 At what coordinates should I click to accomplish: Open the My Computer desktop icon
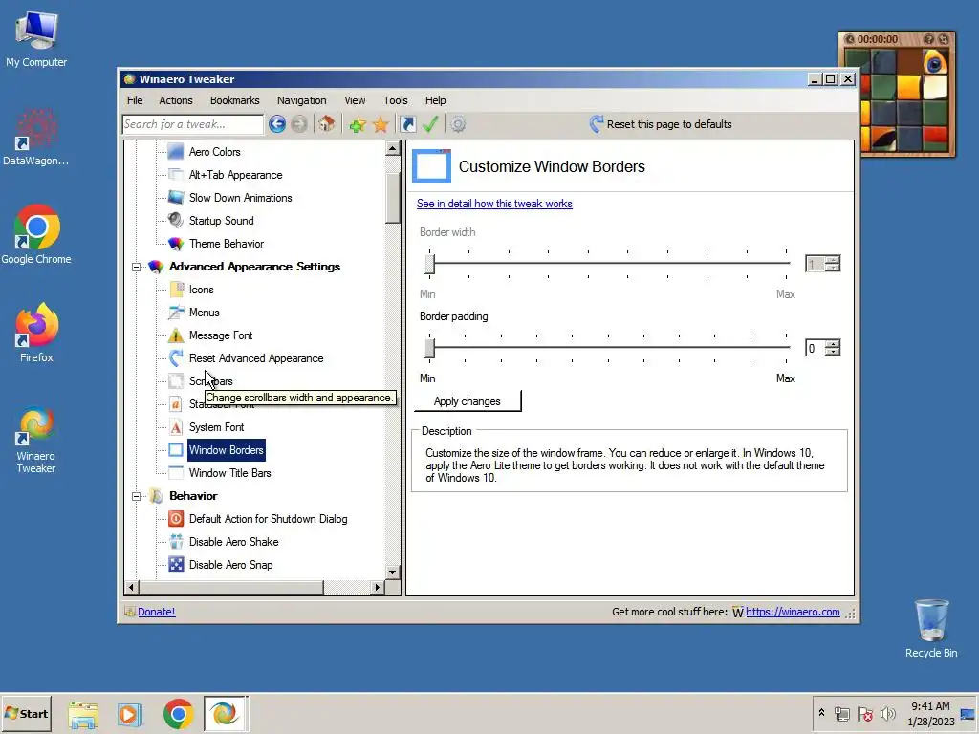click(36, 39)
